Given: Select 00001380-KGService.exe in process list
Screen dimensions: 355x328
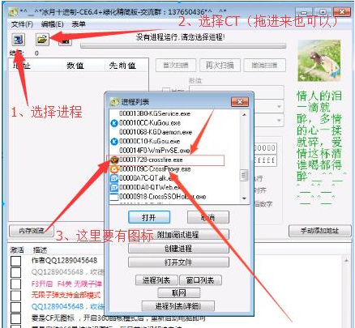Looking at the screenshot, I should click(x=155, y=113).
